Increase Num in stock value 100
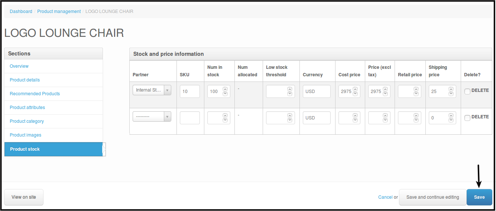 pyautogui.click(x=225, y=89)
